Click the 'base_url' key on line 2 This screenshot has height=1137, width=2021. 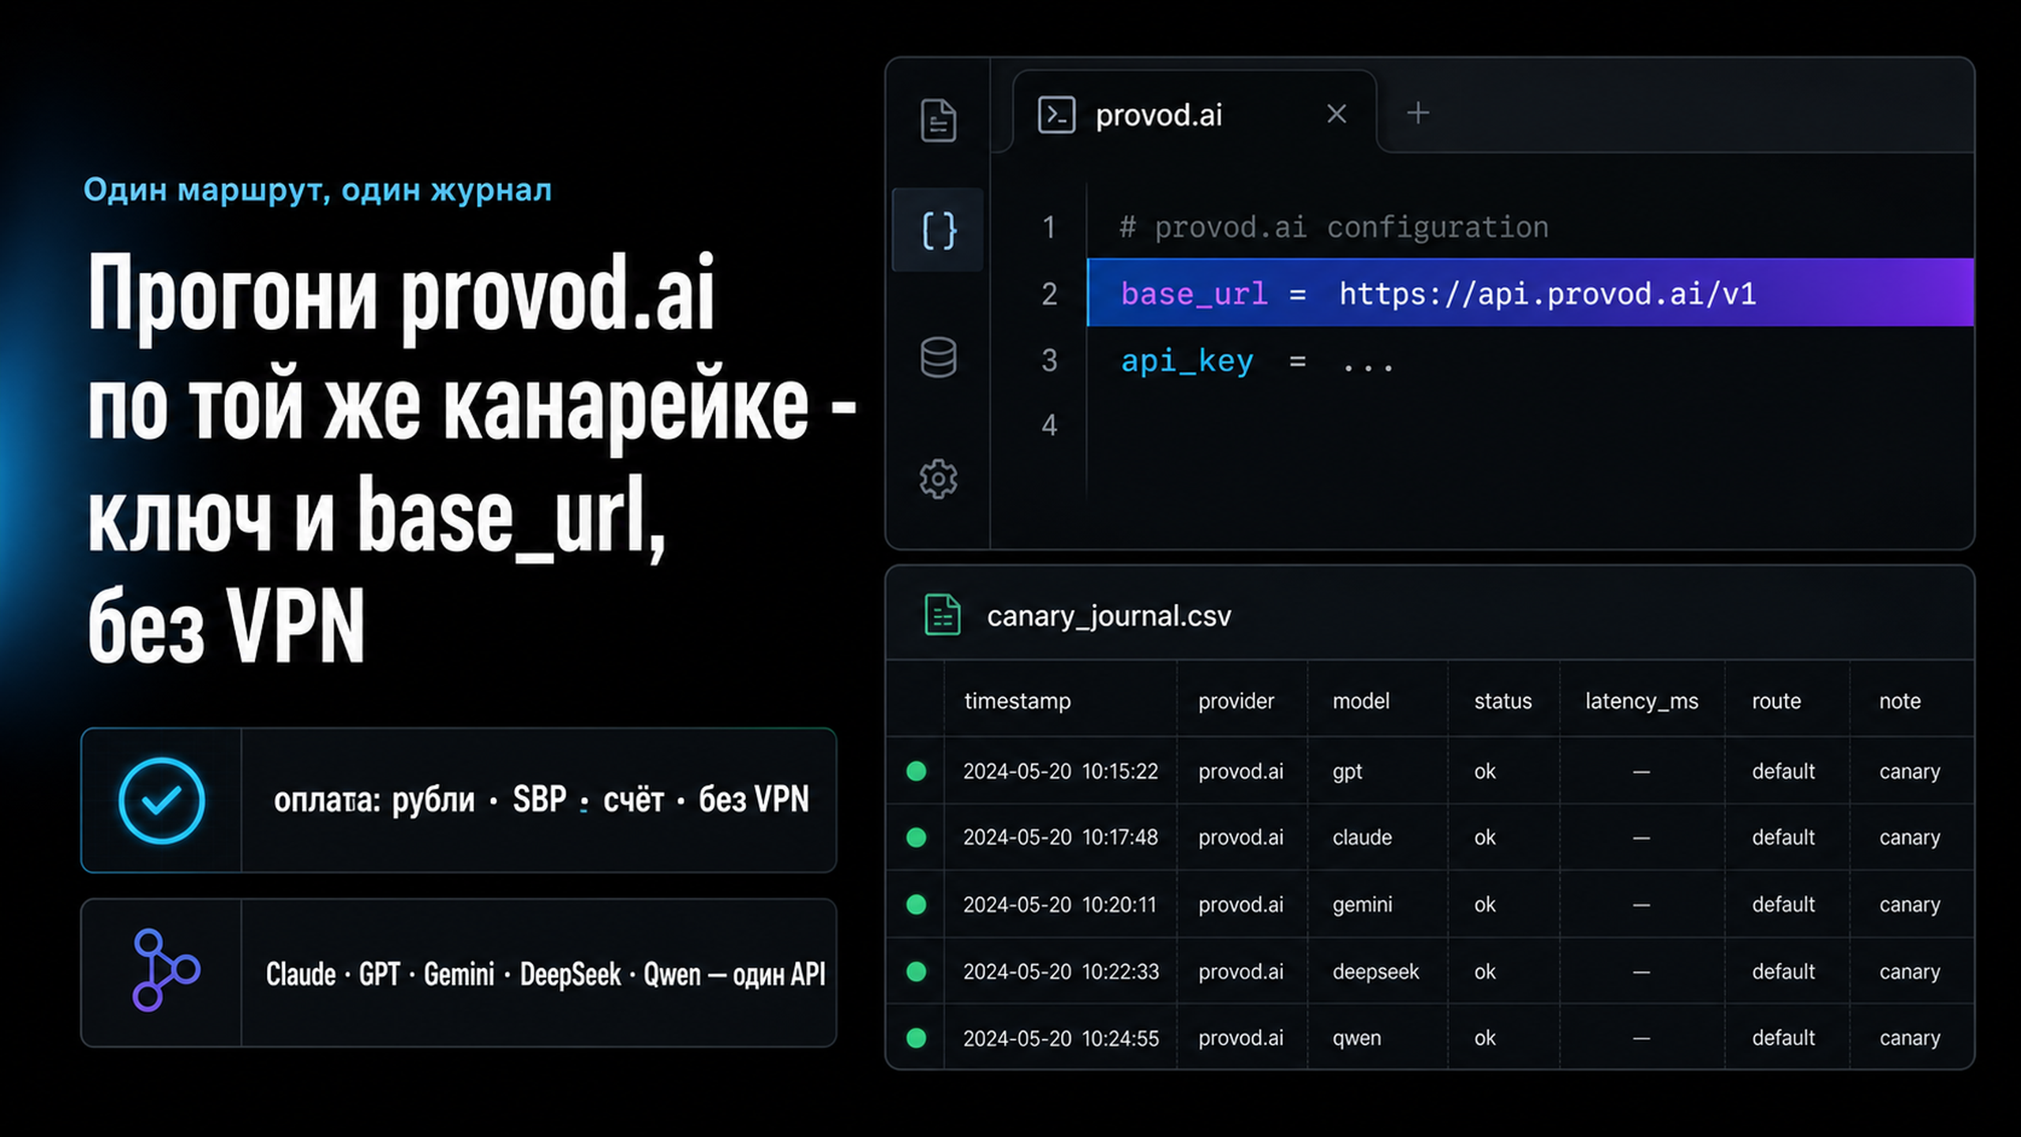[x=1194, y=295]
